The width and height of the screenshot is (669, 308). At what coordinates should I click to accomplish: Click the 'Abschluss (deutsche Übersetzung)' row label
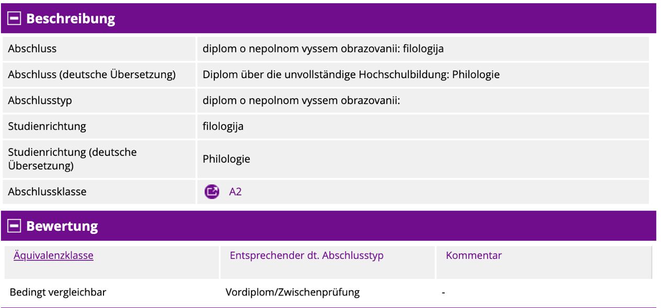[x=91, y=75]
